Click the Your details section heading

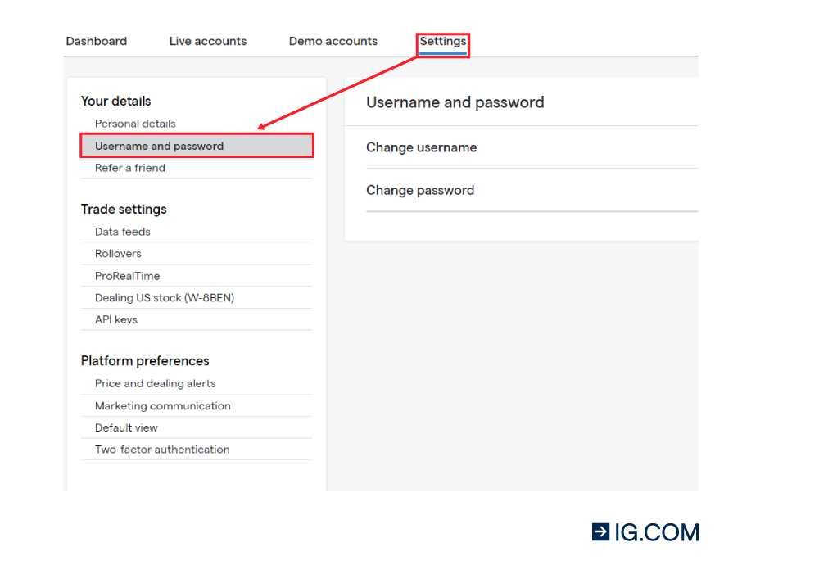tap(115, 101)
